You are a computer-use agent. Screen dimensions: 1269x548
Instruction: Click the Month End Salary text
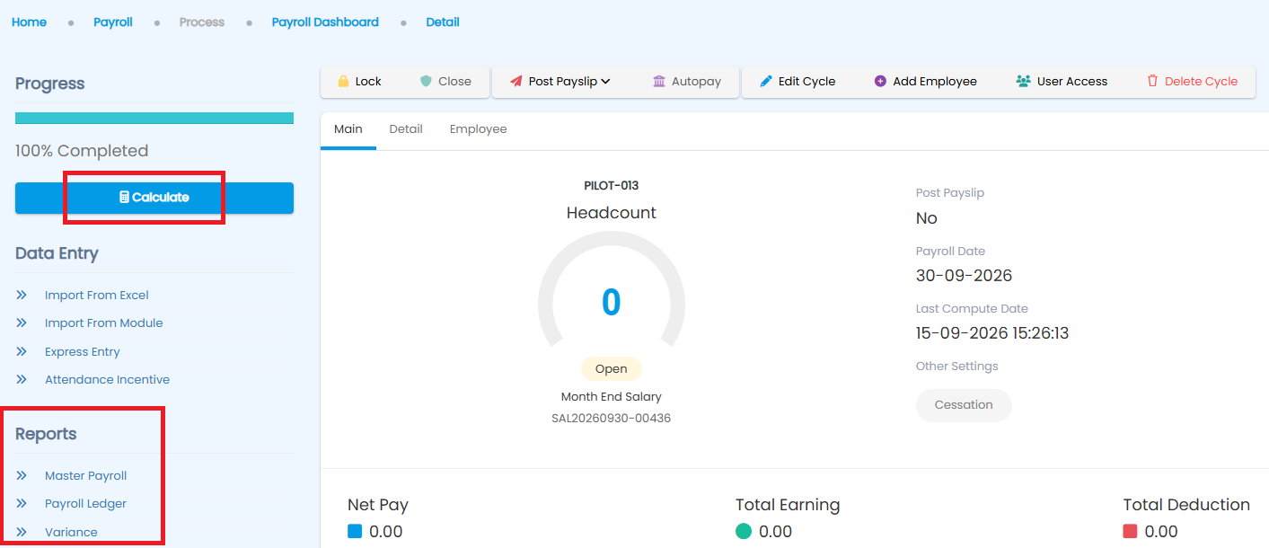(612, 396)
